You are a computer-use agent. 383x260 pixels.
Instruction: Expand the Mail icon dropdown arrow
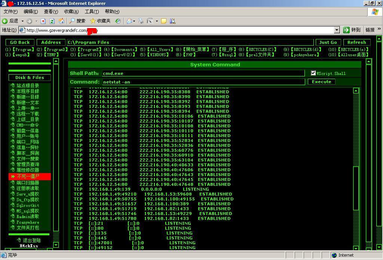(x=134, y=21)
